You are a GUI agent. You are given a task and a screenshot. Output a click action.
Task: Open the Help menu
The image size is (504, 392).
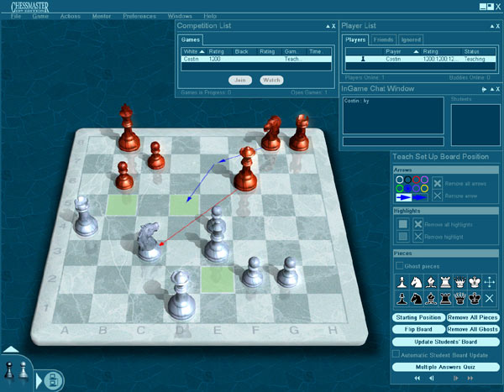point(210,16)
